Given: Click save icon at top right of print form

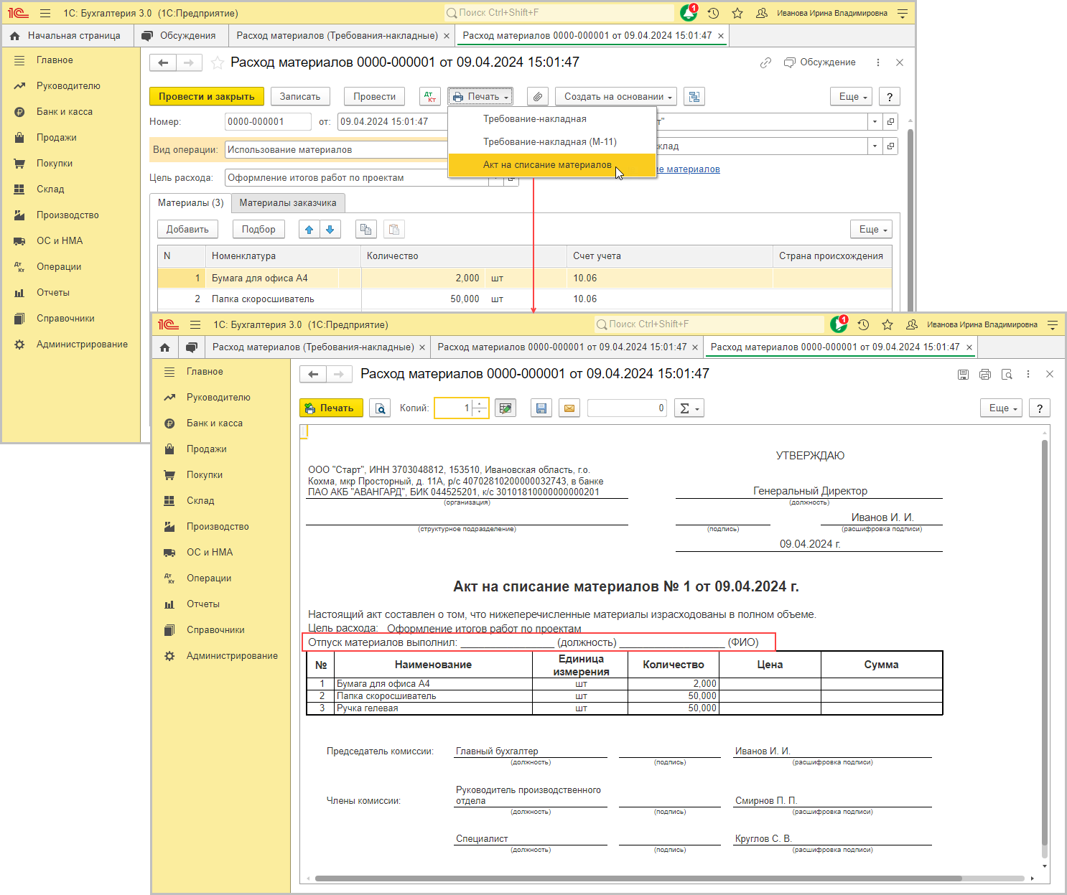Looking at the screenshot, I should pyautogui.click(x=964, y=374).
